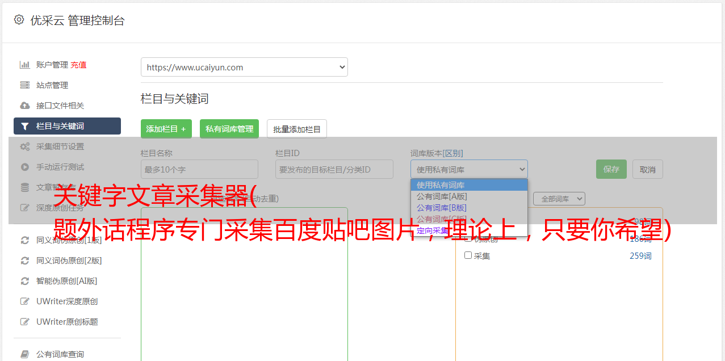Open the 全部词库 filter dropdown
Image resolution: width=725 pixels, height=361 pixels.
pyautogui.click(x=559, y=199)
